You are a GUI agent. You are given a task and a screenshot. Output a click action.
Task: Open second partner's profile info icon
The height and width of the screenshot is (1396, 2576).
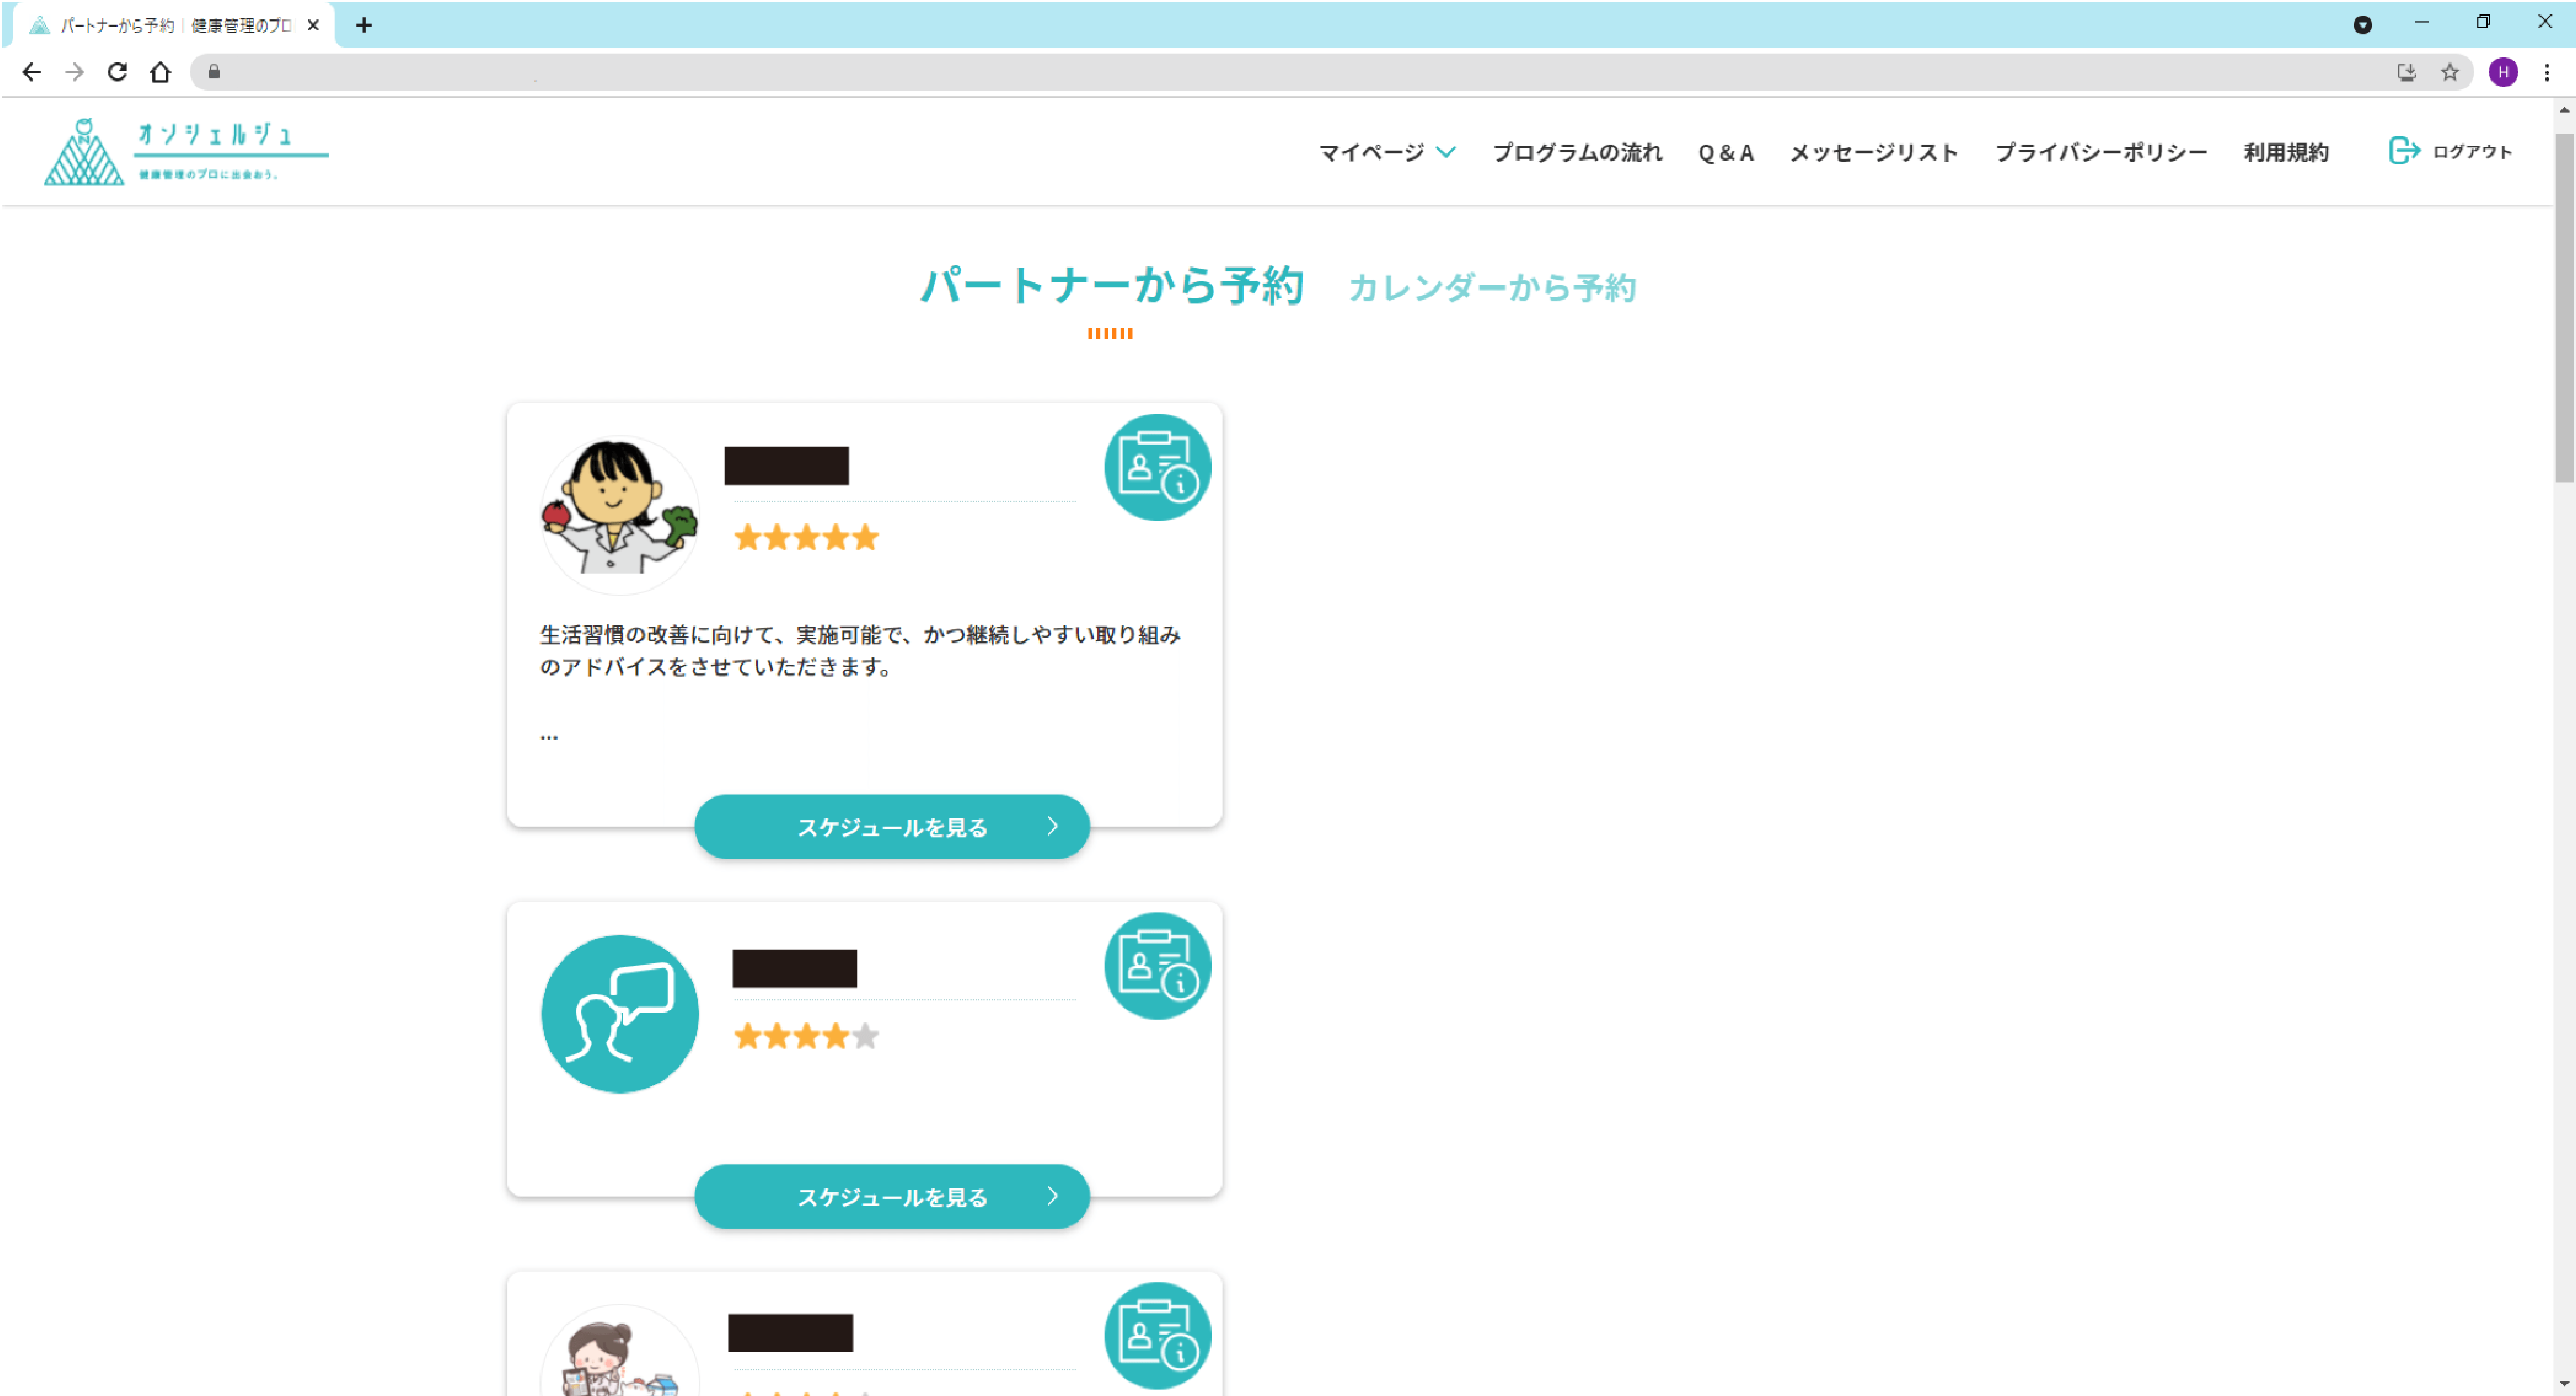click(x=1157, y=965)
